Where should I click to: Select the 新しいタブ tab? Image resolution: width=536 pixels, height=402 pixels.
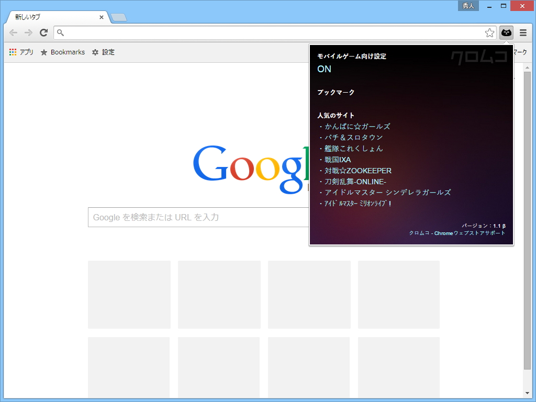click(x=52, y=17)
